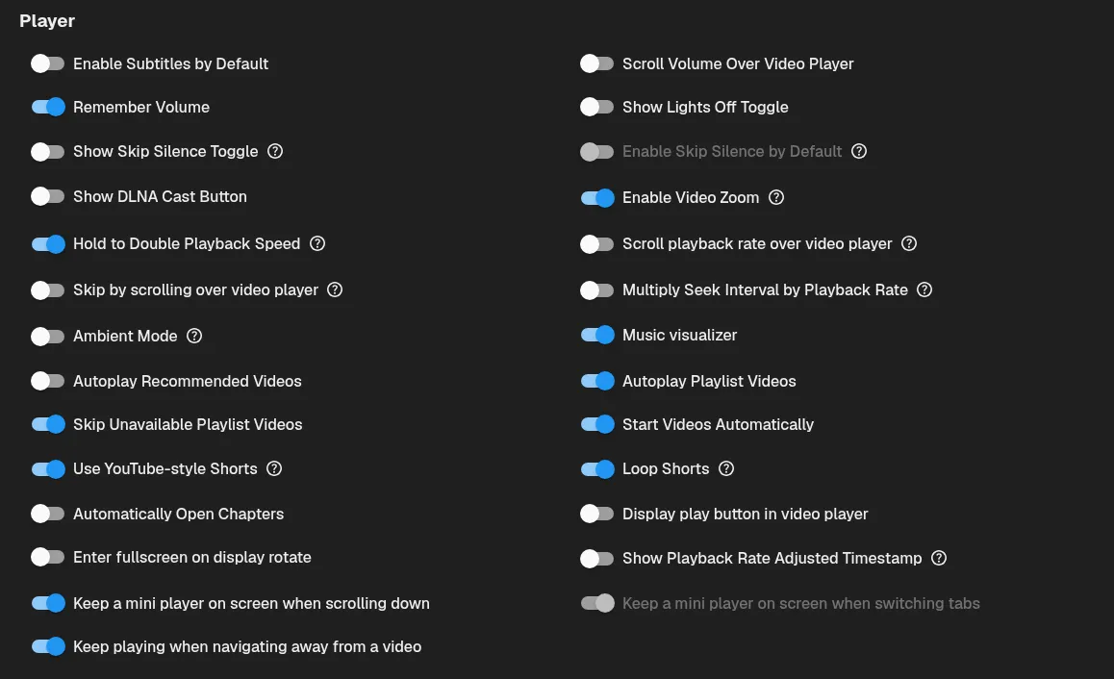This screenshot has width=1114, height=679.
Task: Open help icon for Show Playback Rate Adjusted Timestamp
Action: click(x=939, y=558)
